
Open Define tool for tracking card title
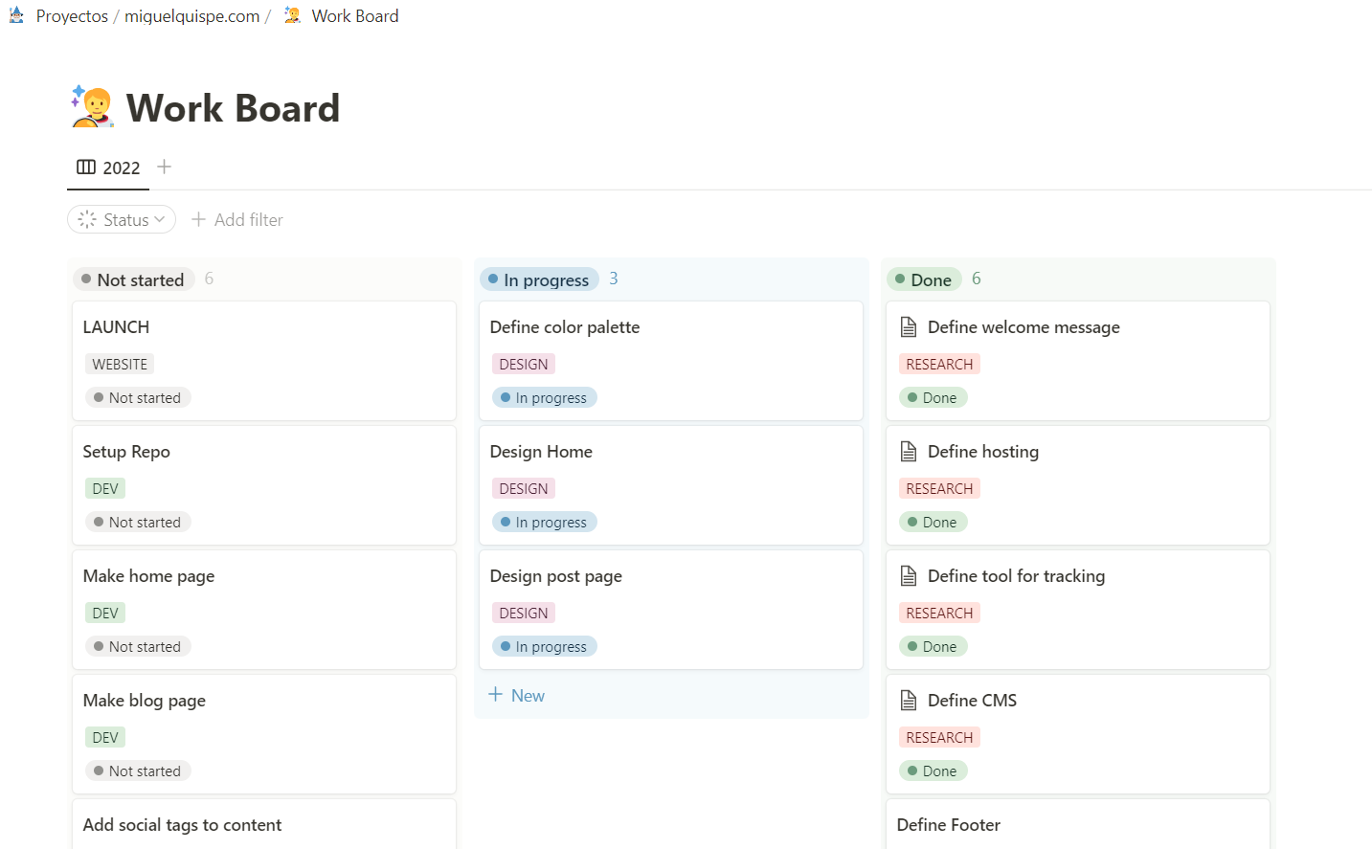[x=1016, y=576]
